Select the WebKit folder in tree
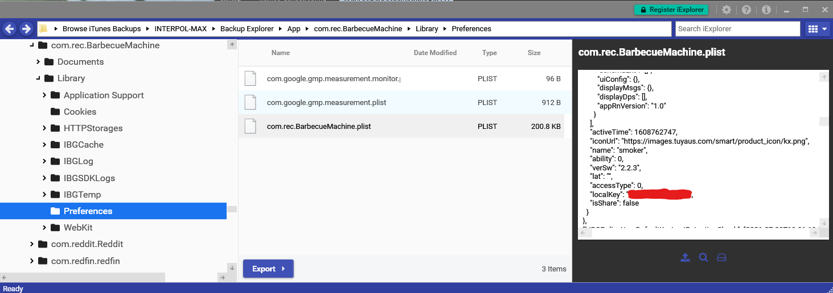Image resolution: width=833 pixels, height=293 pixels. coord(78,228)
